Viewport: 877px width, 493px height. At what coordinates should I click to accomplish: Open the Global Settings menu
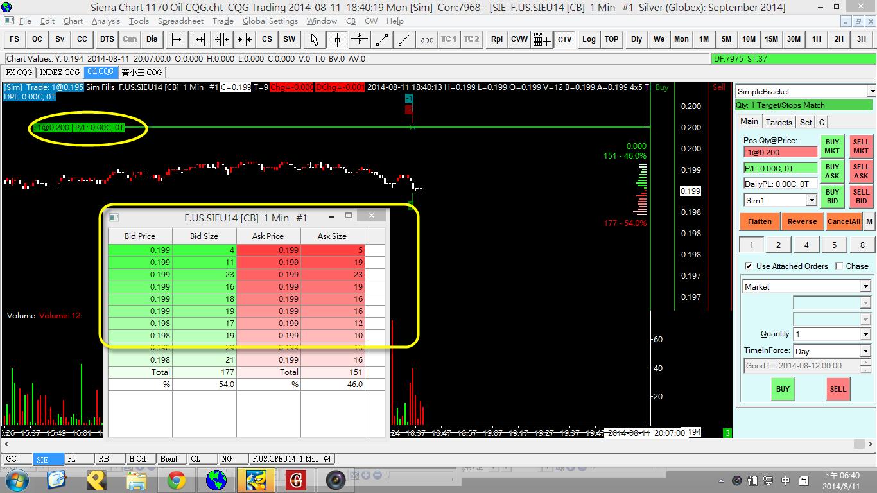[x=270, y=21]
